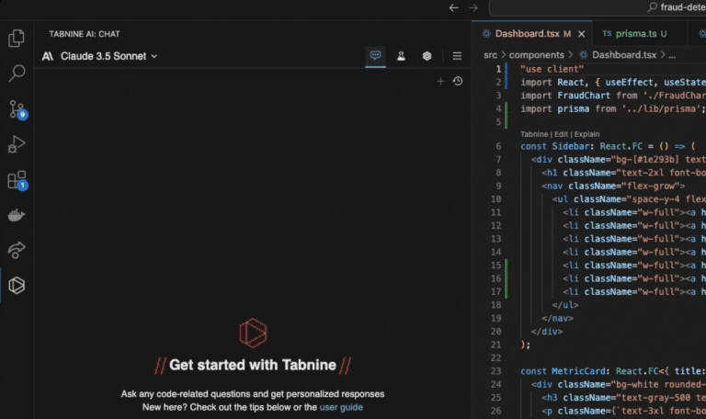Expand the Claude 3.5 Sonnet model dropdown

99,56
